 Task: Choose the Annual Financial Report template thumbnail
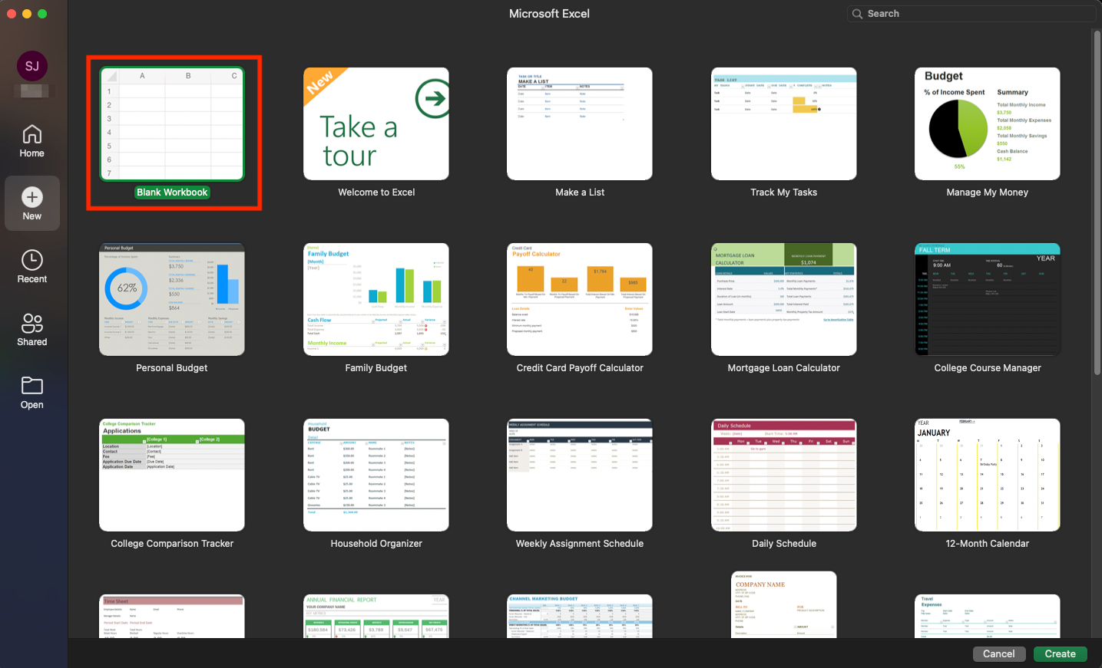376,616
